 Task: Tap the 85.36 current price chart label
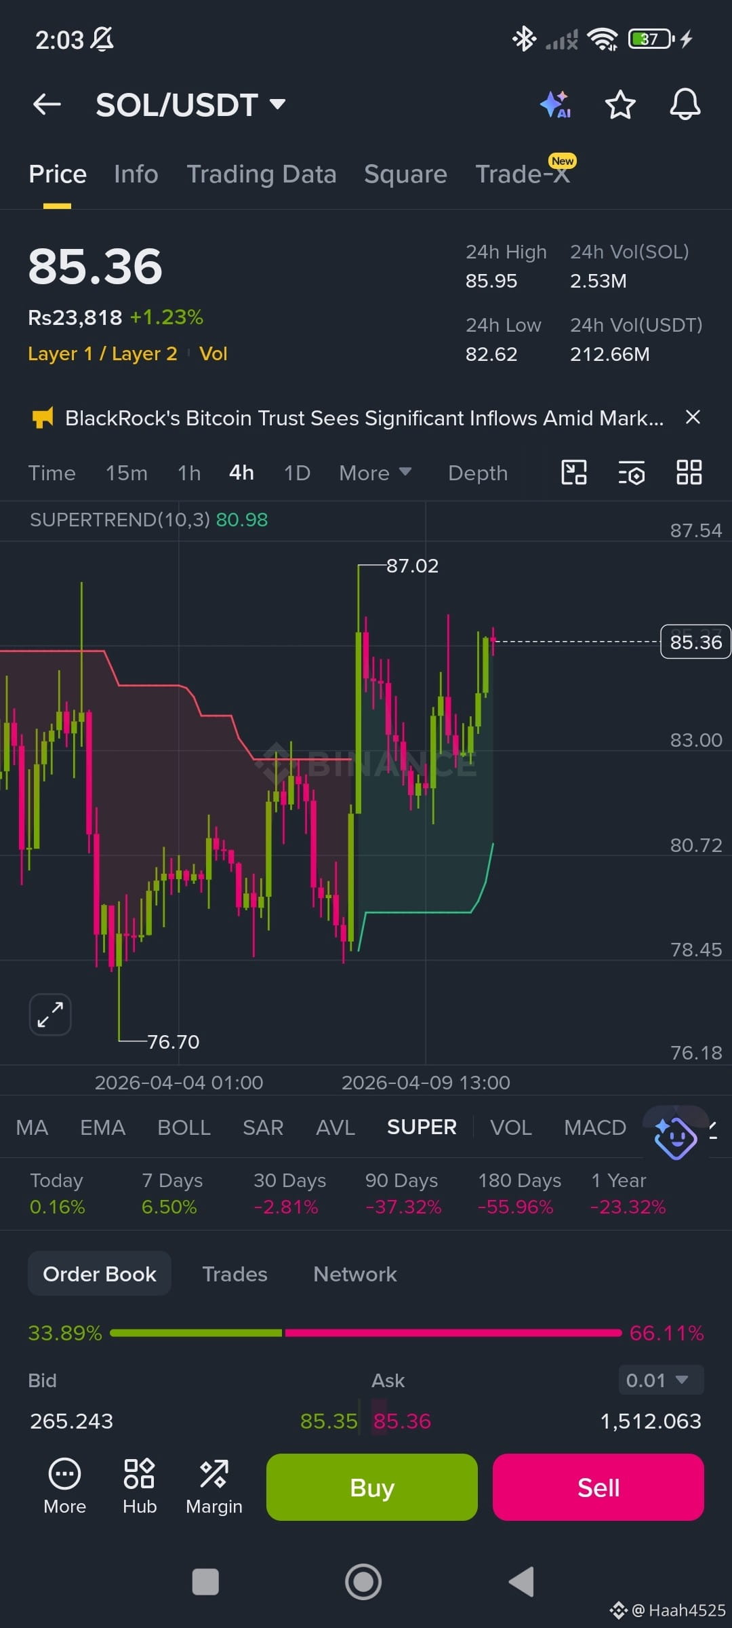(695, 642)
